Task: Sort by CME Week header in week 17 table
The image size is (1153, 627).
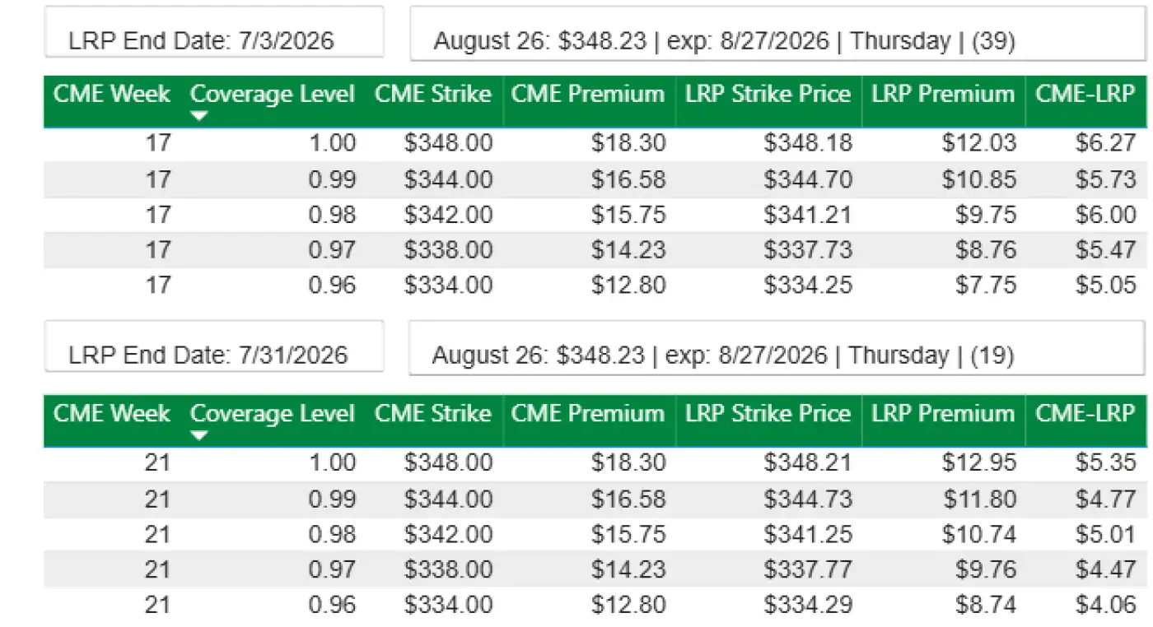Action: click(112, 94)
